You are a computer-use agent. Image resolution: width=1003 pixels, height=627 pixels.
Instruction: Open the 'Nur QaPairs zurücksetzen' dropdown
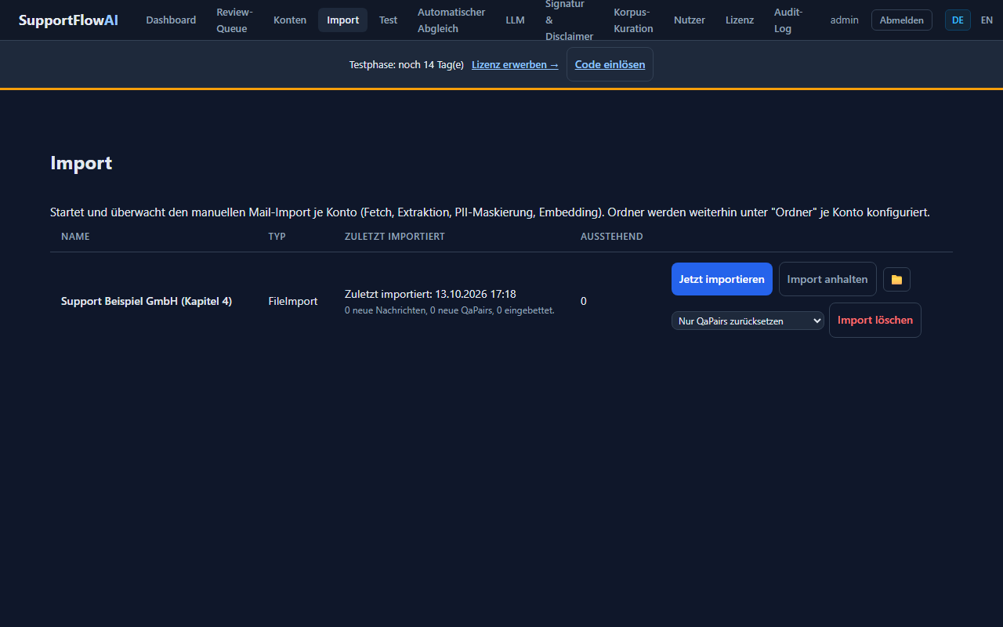(x=748, y=321)
